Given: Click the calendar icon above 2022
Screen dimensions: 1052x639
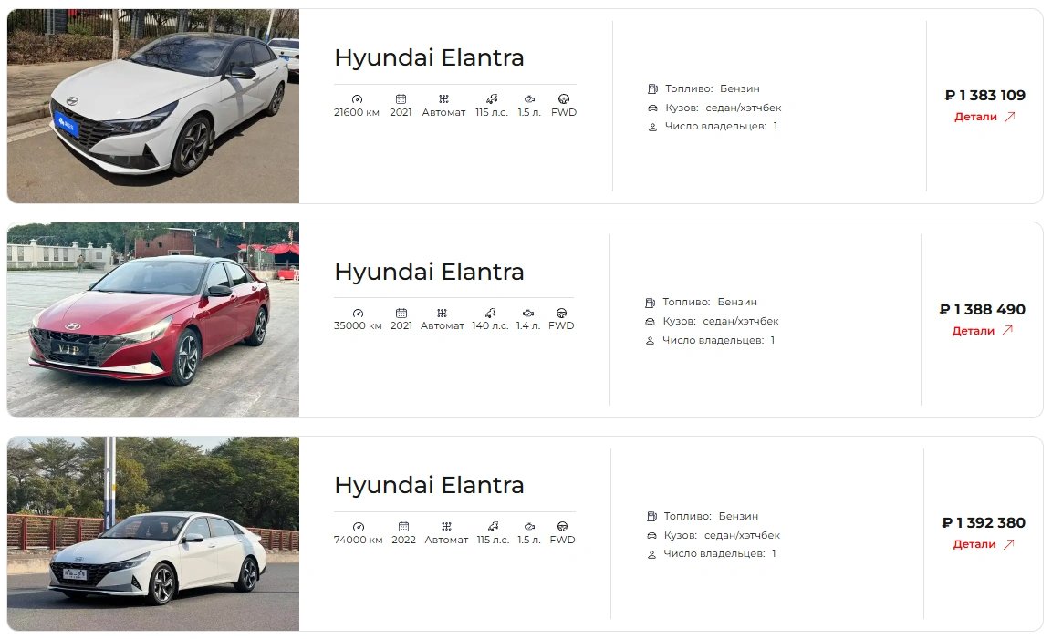Looking at the screenshot, I should pos(403,526).
